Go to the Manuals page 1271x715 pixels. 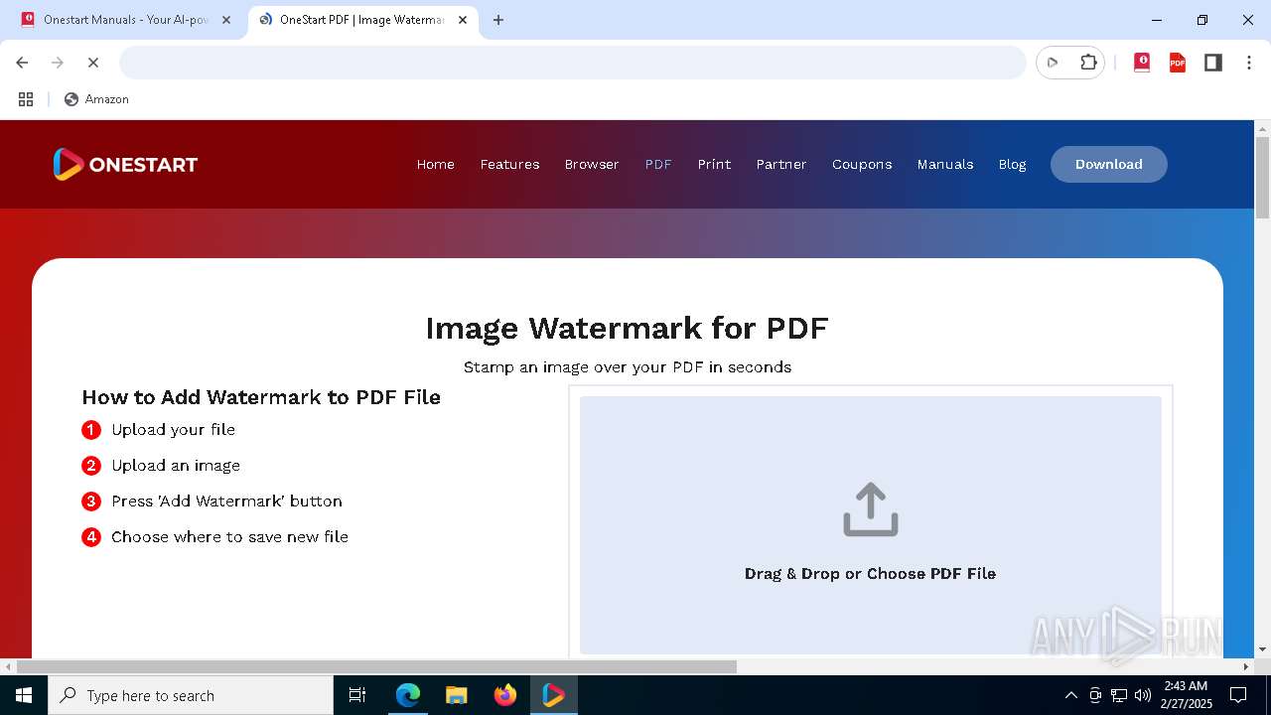pyautogui.click(x=945, y=164)
